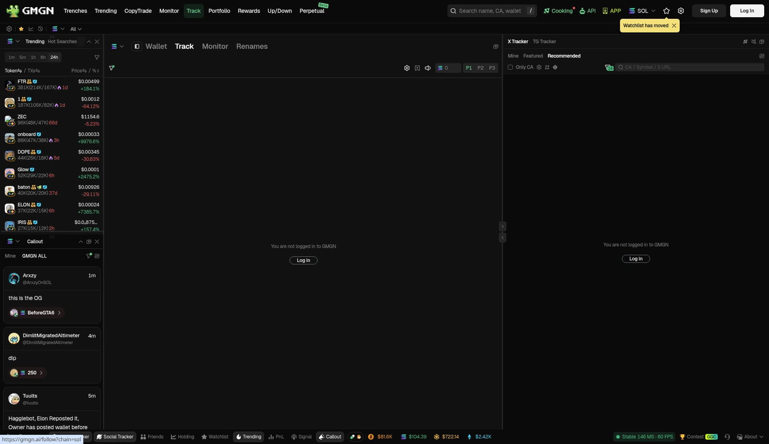Pop out the Track panel window
The image size is (769, 444).
coord(496,47)
